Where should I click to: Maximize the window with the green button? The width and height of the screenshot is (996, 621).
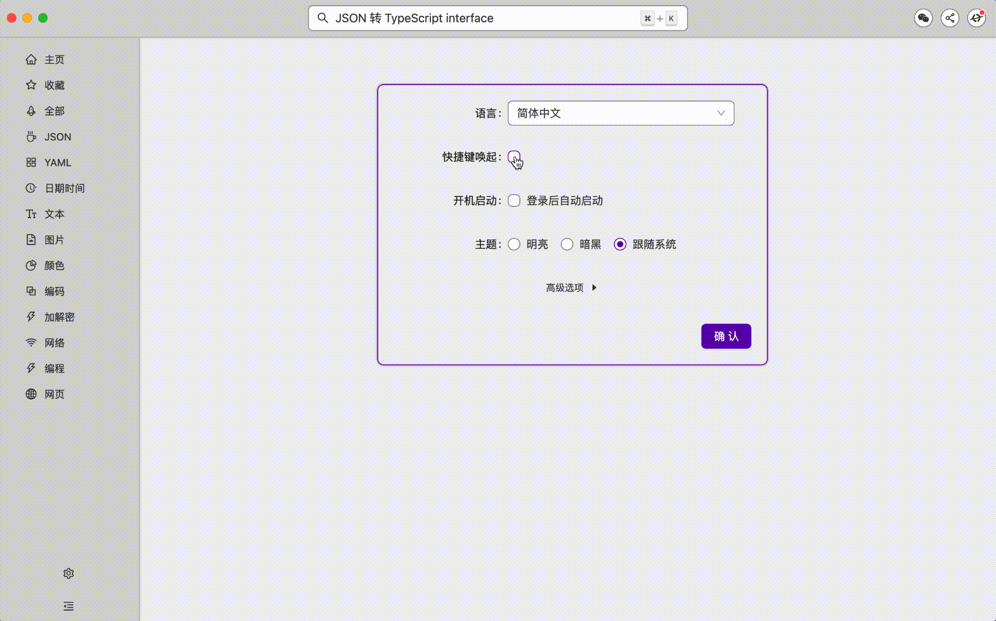[43, 18]
